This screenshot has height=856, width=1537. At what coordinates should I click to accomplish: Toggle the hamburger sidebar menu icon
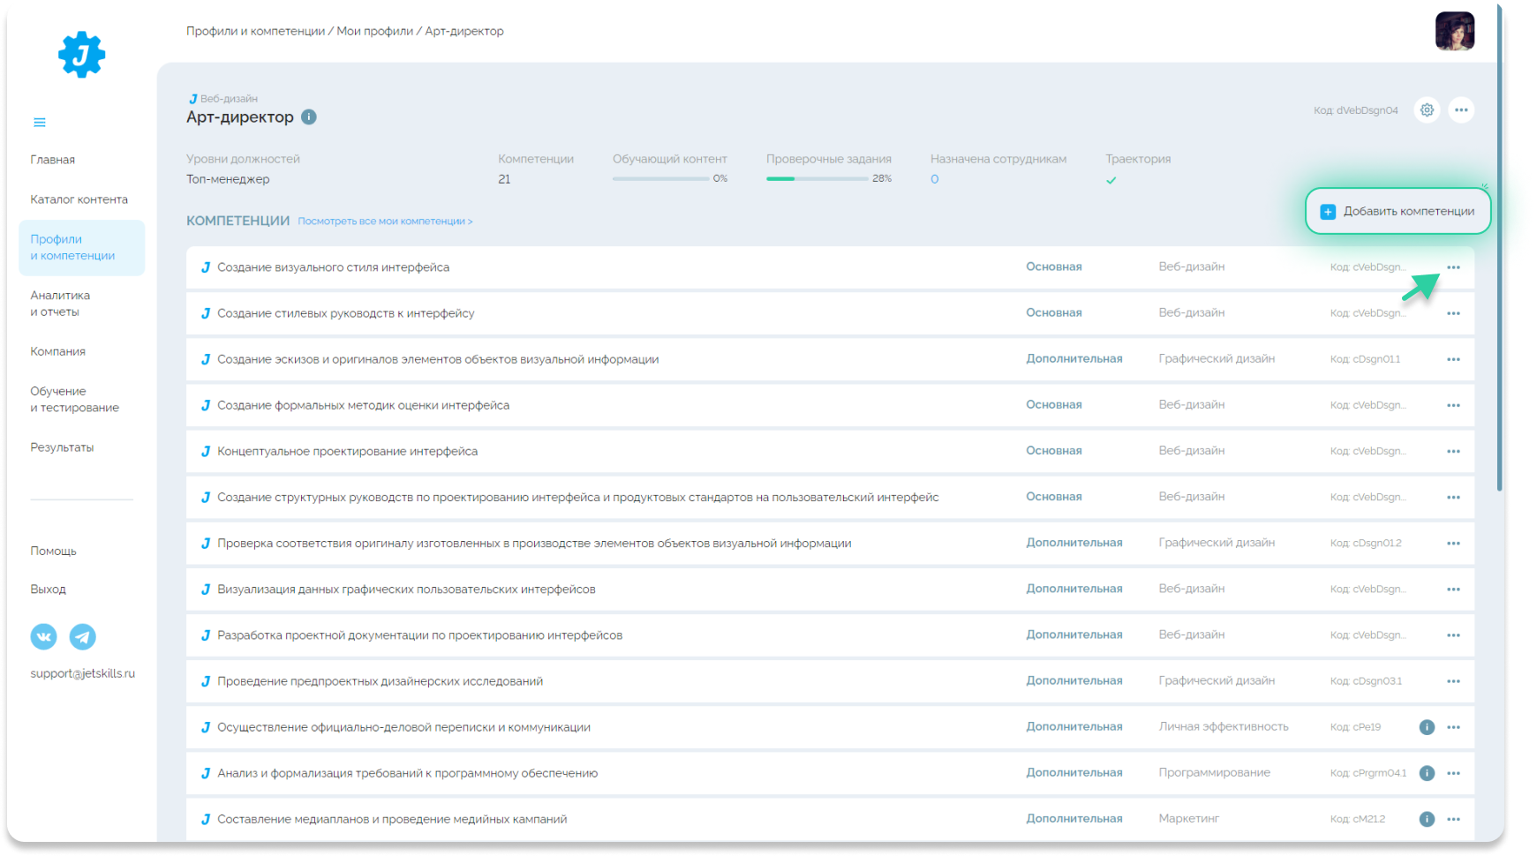coord(40,123)
